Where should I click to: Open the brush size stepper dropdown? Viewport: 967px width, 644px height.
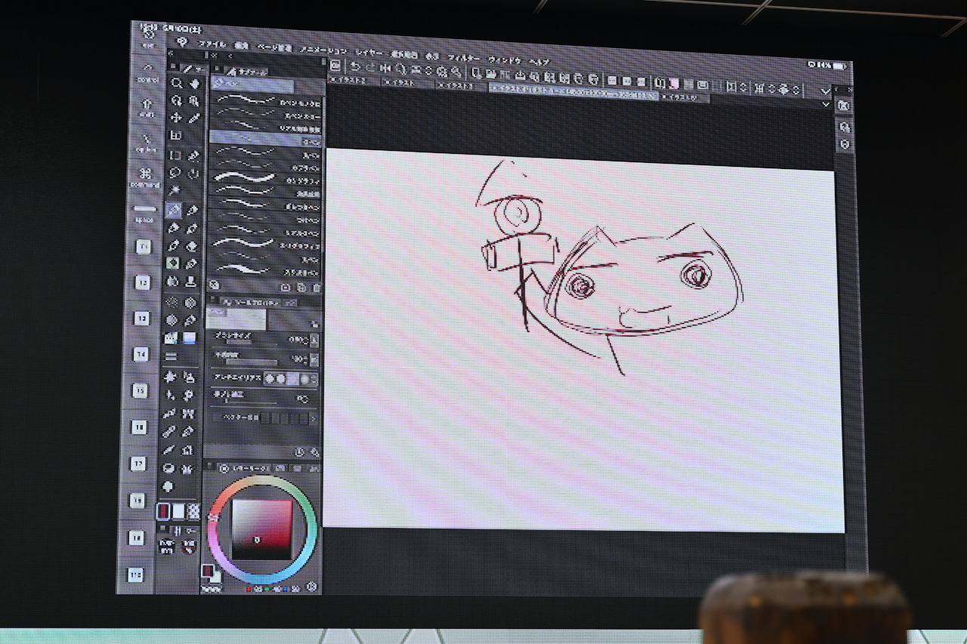(x=314, y=340)
